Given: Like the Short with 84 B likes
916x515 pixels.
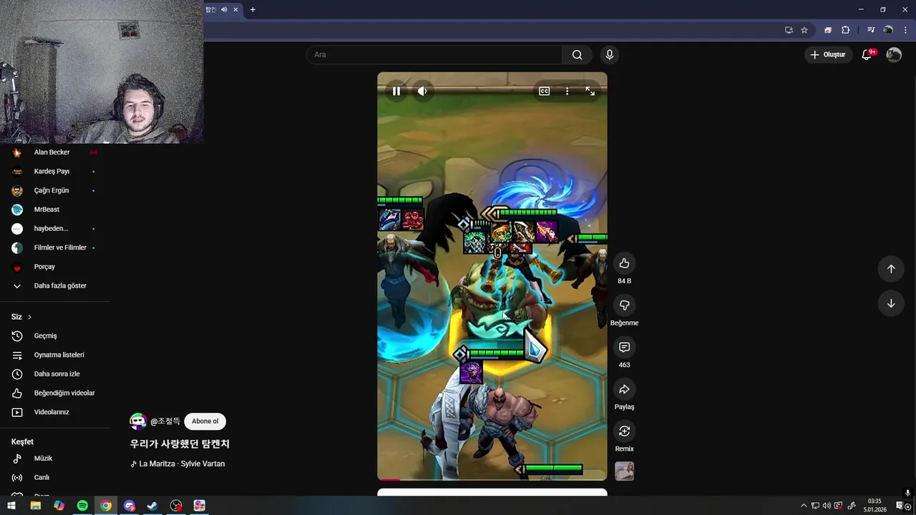Looking at the screenshot, I should (624, 263).
